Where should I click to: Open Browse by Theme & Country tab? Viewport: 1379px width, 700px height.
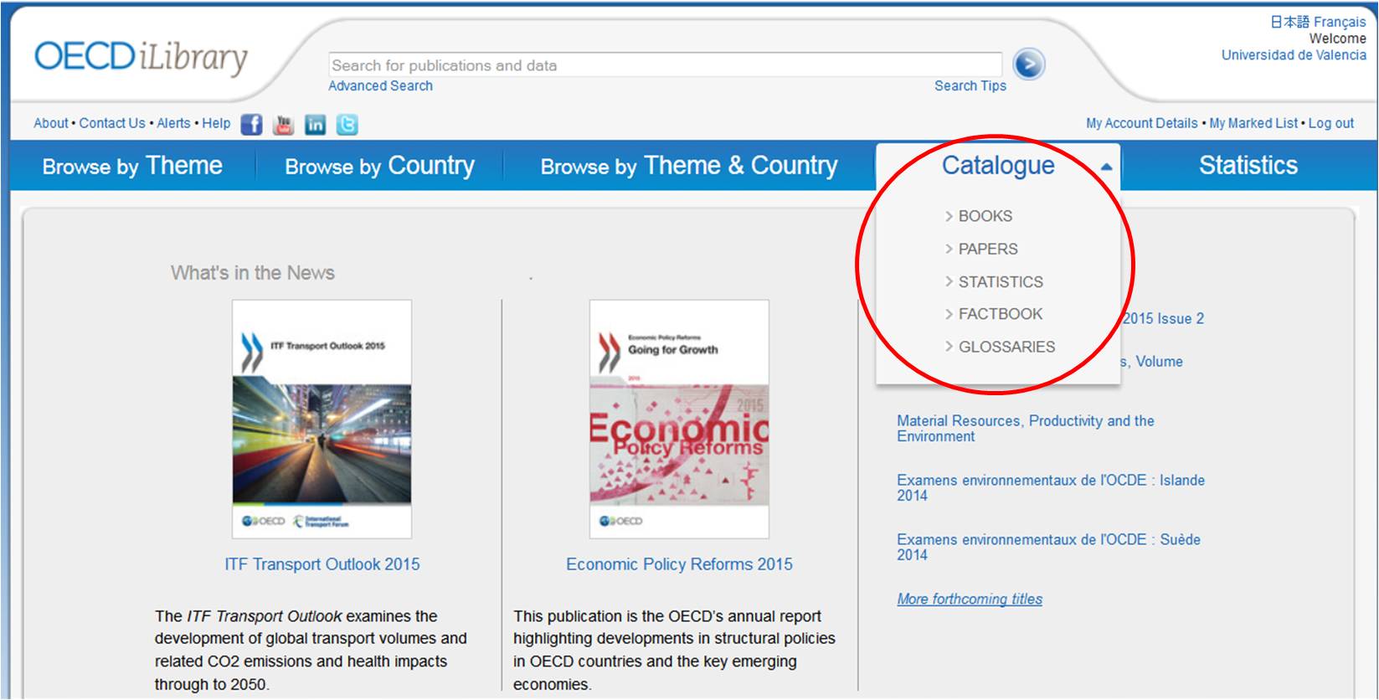point(688,166)
